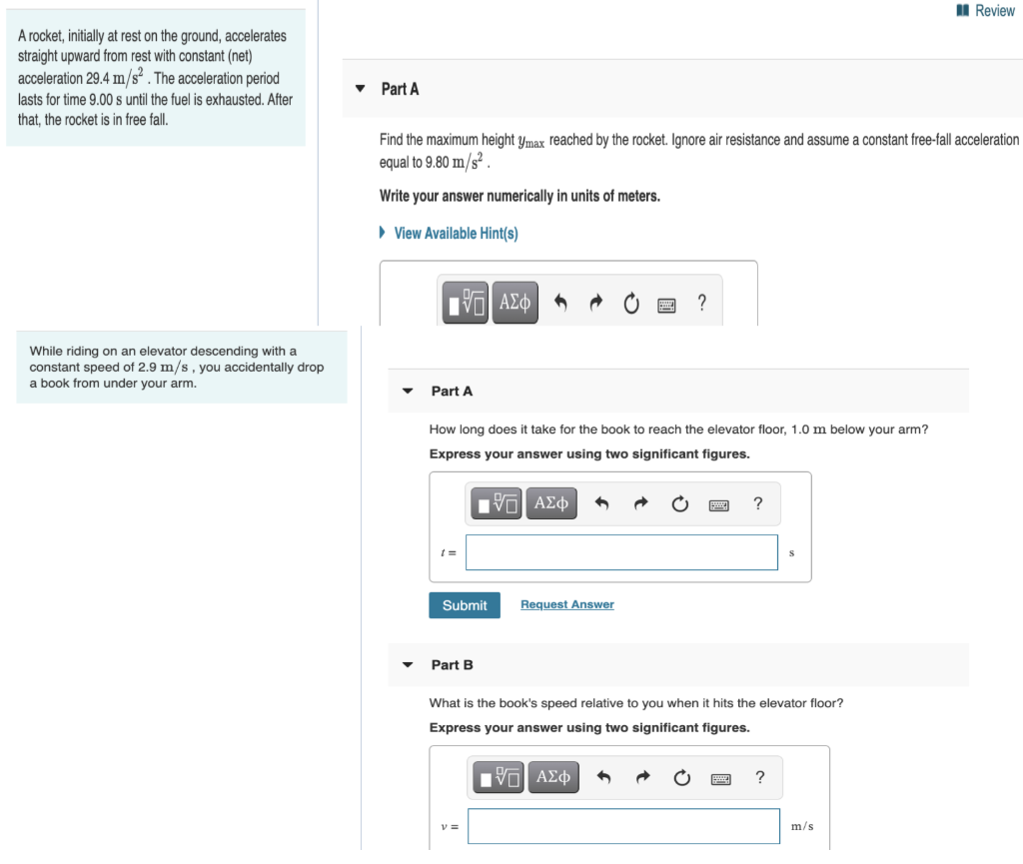The height and width of the screenshot is (864, 1023).
Task: Select the ΑΣΦ icon in the Part B speed toolbar
Action: coord(553,776)
